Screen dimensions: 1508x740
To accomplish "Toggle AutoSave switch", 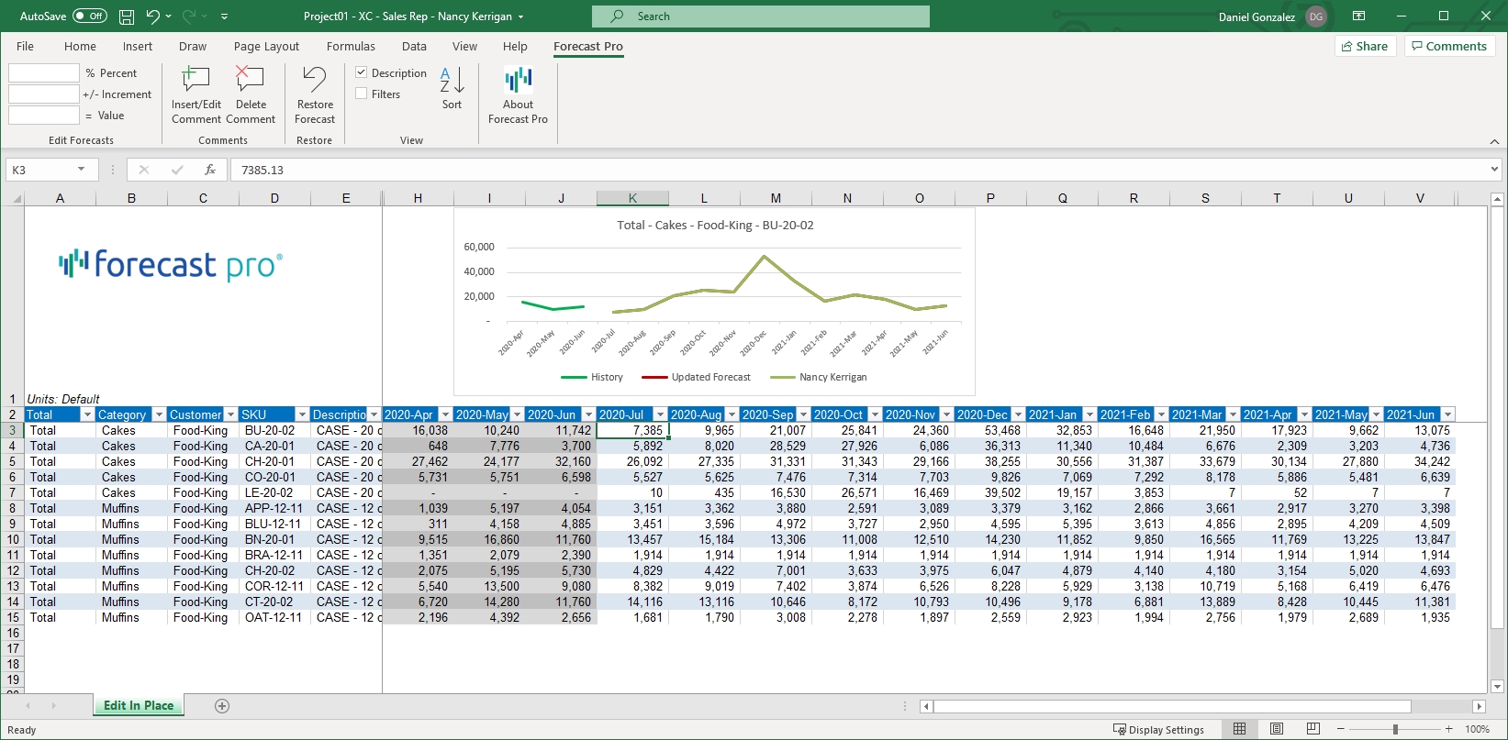I will point(89,17).
